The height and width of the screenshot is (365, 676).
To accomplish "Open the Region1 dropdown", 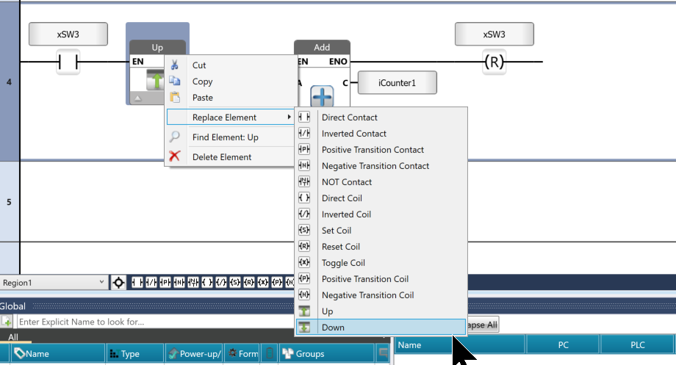I will click(x=101, y=283).
